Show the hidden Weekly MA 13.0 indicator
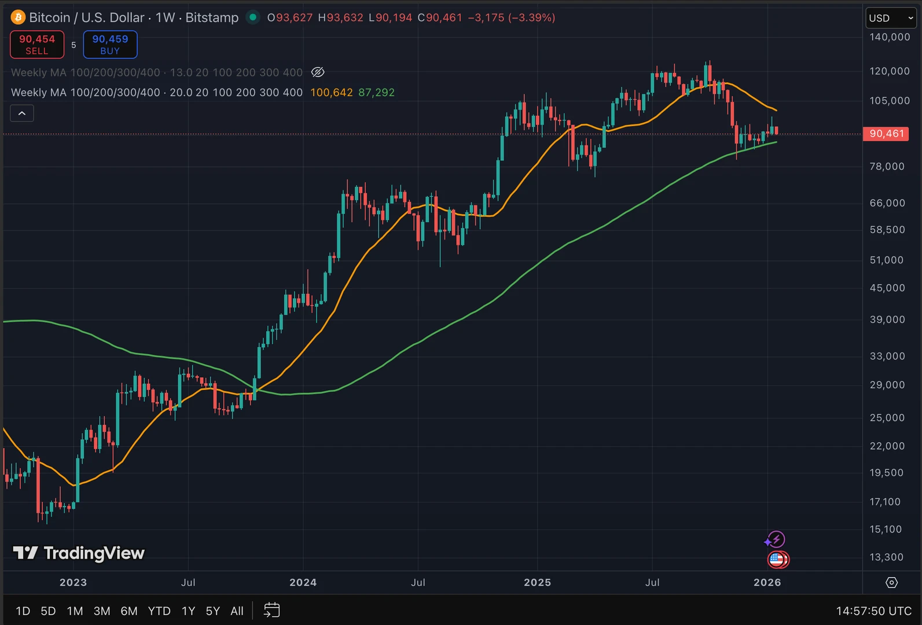Image resolution: width=922 pixels, height=625 pixels. 156,72
